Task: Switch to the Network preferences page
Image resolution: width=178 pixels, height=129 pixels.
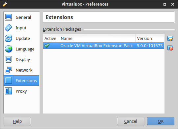Action: (x=21, y=70)
